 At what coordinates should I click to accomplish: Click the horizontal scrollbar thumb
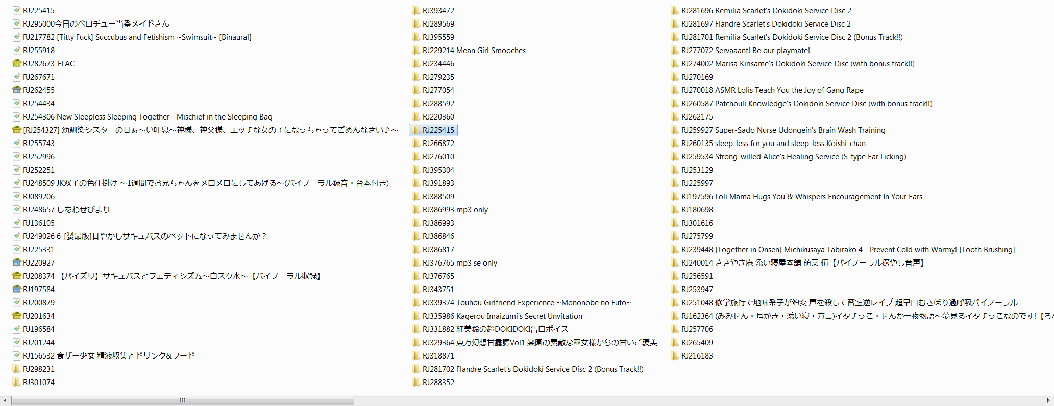coord(182,400)
